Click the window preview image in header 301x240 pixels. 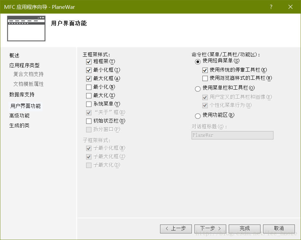point(26,29)
